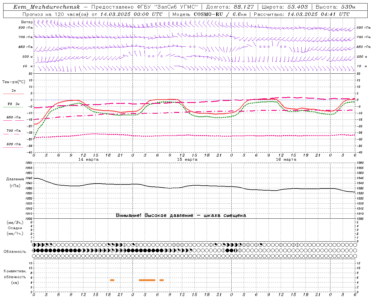This screenshot has height=297, width=372.
Task: Click the model name COSMO-RU / 6.6км
Action: click(220, 14)
